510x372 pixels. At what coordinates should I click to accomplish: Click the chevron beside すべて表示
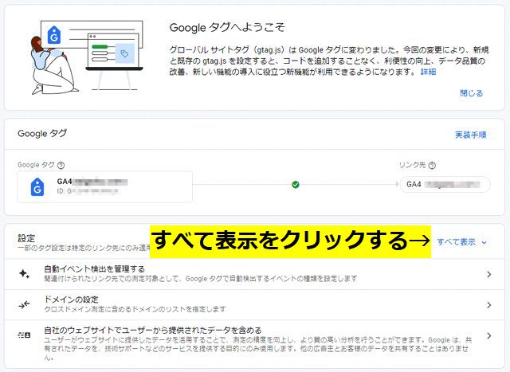click(x=484, y=243)
